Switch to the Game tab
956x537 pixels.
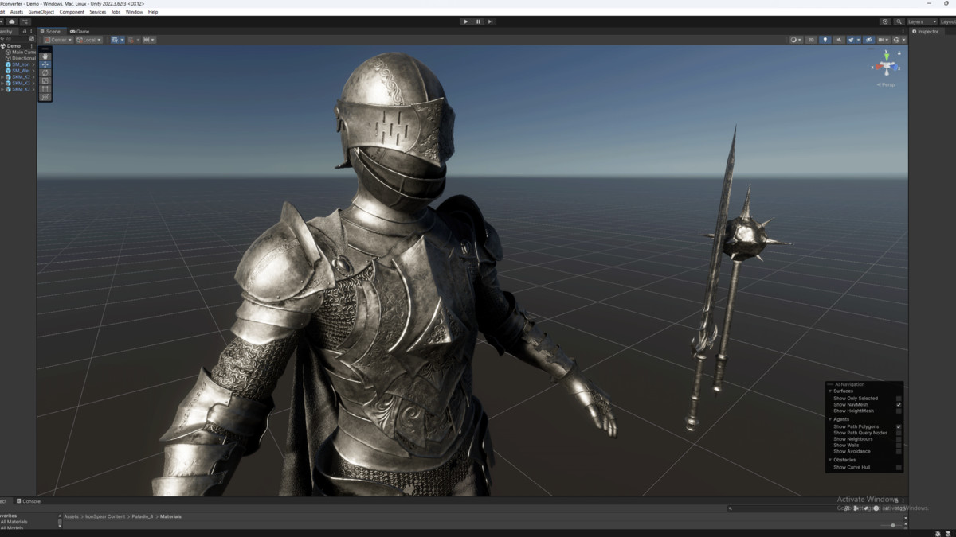80,31
